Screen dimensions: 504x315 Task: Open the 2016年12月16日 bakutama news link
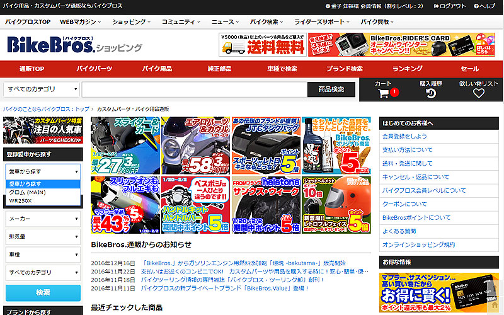tap(243, 263)
